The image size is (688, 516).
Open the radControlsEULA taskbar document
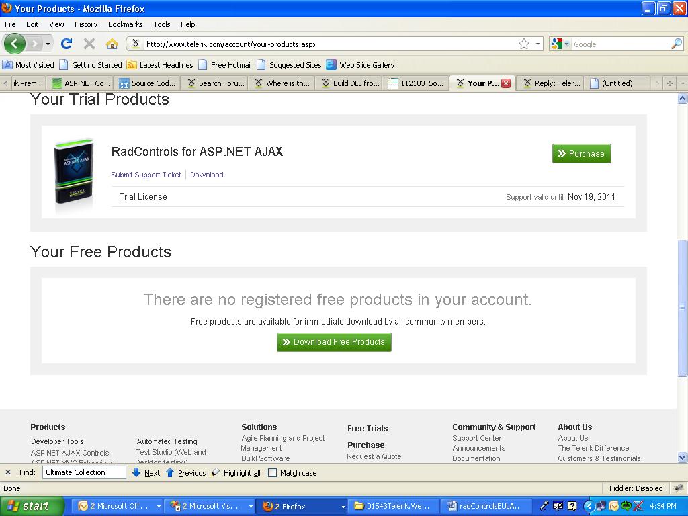click(x=486, y=506)
